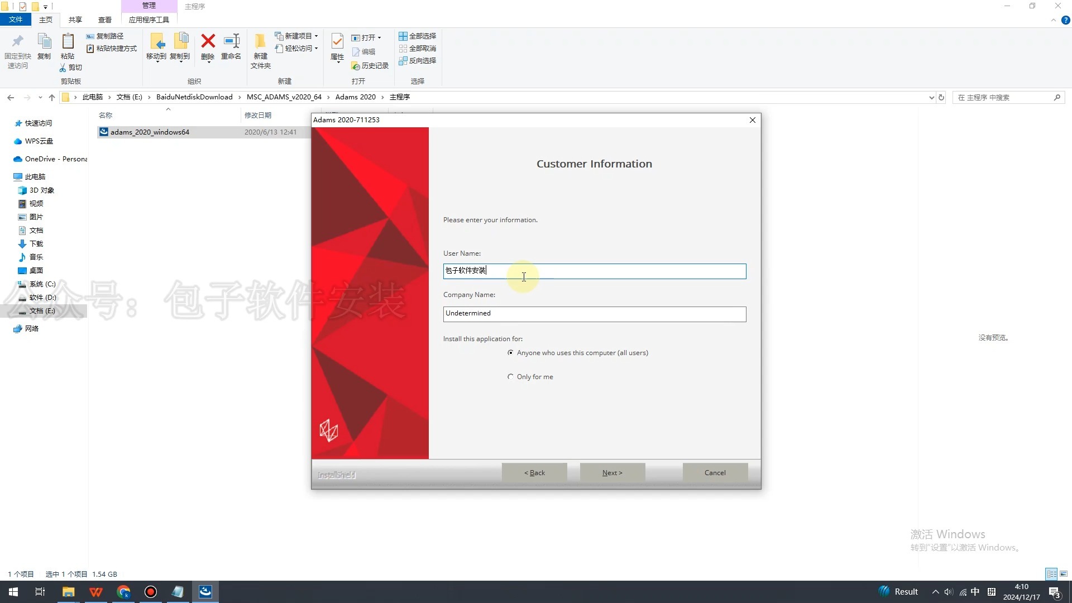This screenshot has width=1072, height=603.
Task: Click Copy path (复制路径) item
Action: 105,36
